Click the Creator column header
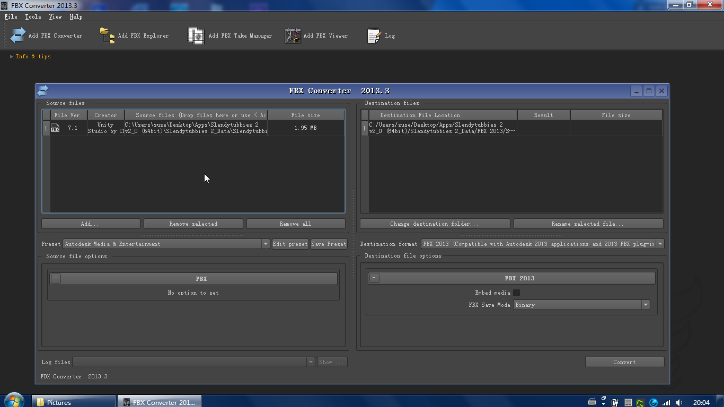Image resolution: width=724 pixels, height=407 pixels. (105, 115)
